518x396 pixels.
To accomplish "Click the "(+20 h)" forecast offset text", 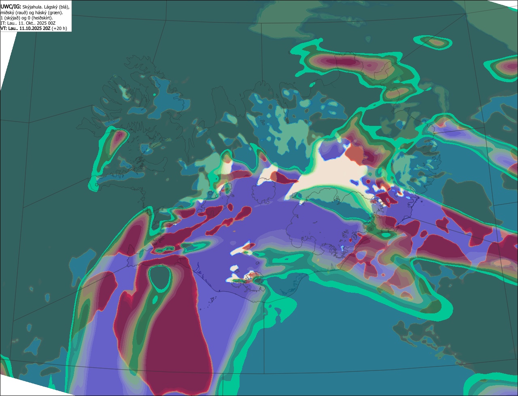I will [59, 28].
